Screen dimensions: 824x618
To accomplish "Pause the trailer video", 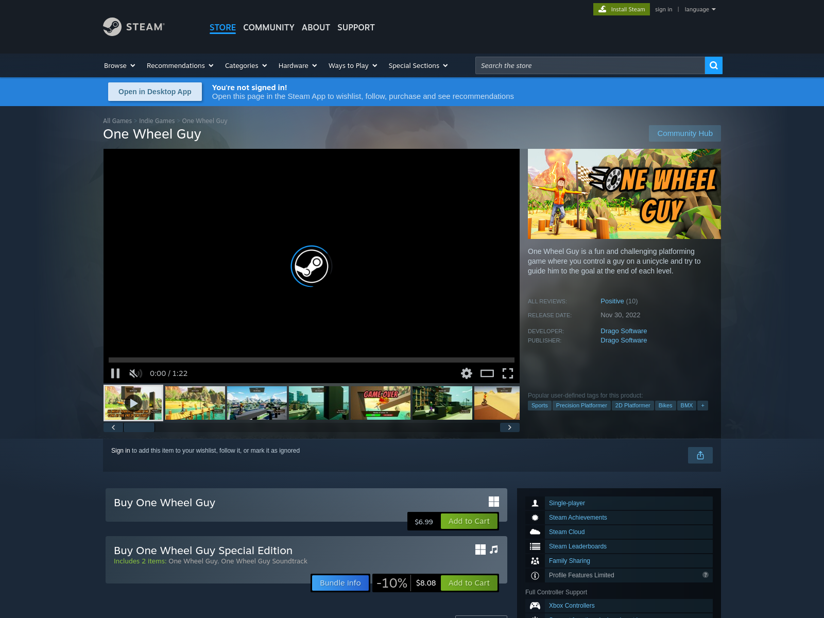I will click(115, 373).
